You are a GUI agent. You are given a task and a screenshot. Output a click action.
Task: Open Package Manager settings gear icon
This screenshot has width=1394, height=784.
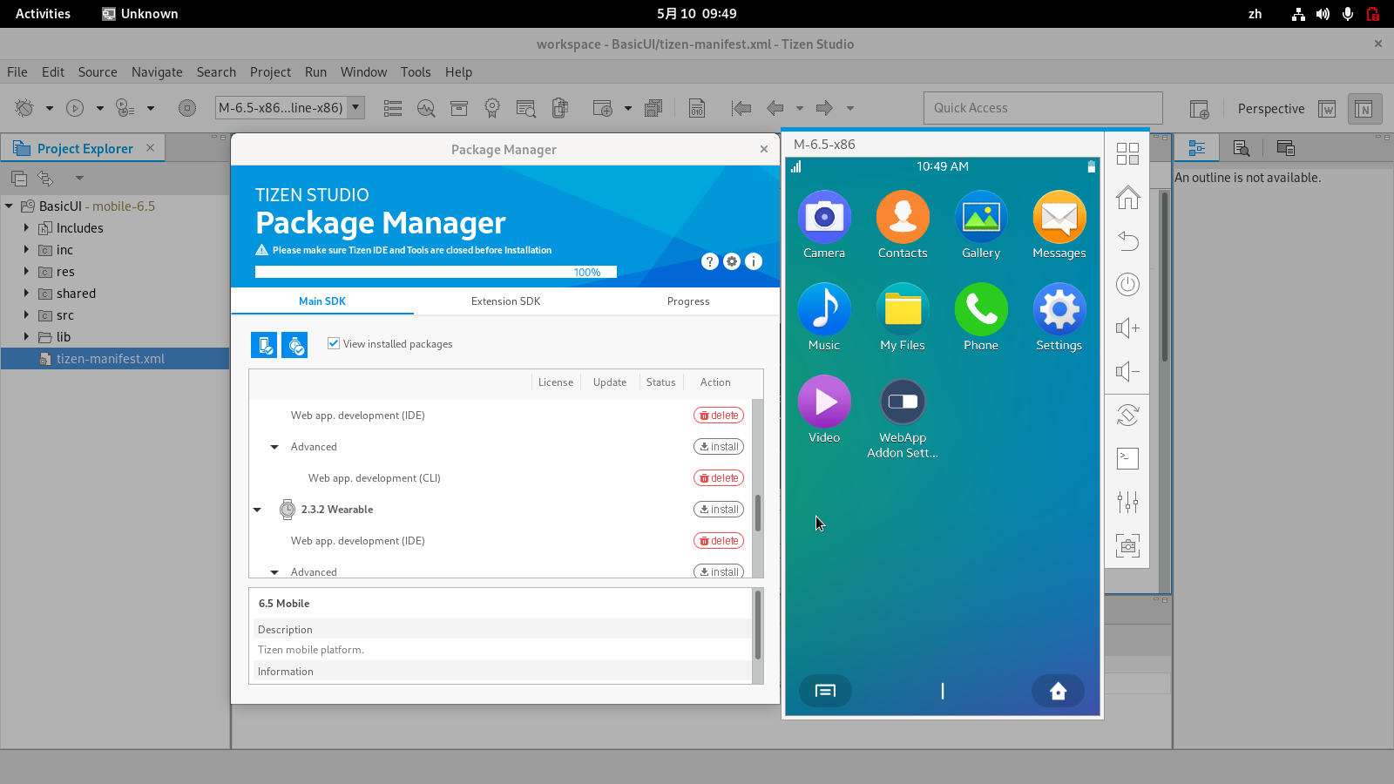pos(732,261)
